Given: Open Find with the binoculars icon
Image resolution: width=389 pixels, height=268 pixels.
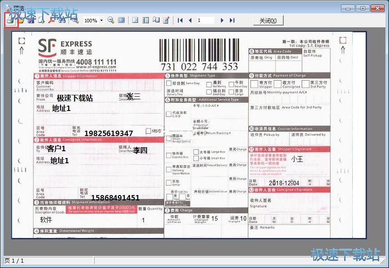Looking at the screenshot, I should point(62,20).
